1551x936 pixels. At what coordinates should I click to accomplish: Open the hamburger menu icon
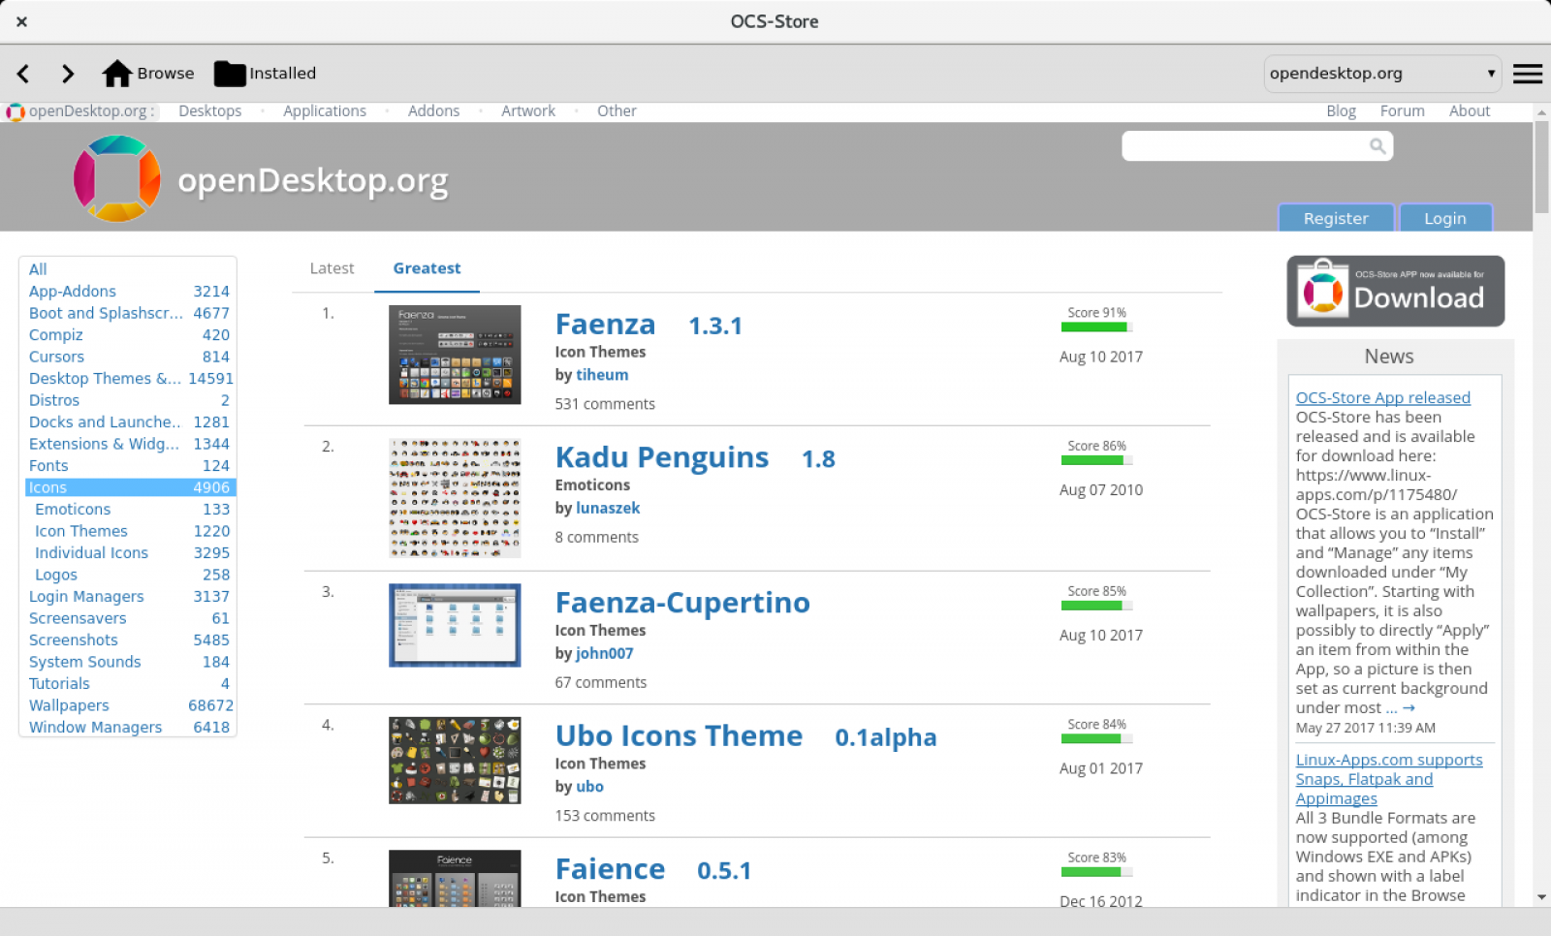click(1527, 74)
